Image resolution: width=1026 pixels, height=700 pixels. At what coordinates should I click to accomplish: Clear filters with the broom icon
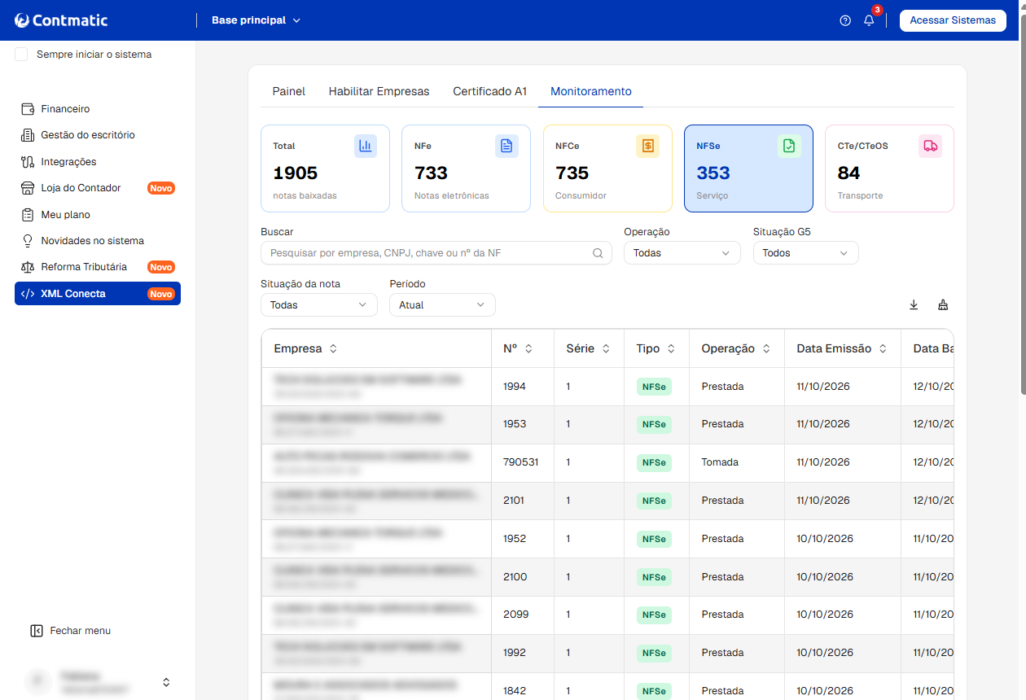pyautogui.click(x=943, y=305)
